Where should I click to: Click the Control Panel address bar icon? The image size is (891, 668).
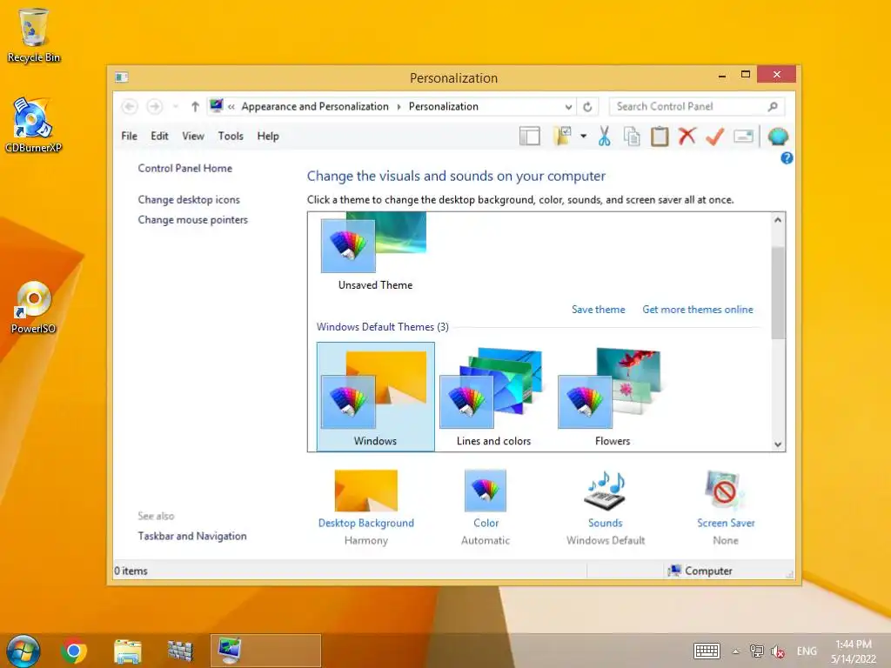click(x=217, y=105)
